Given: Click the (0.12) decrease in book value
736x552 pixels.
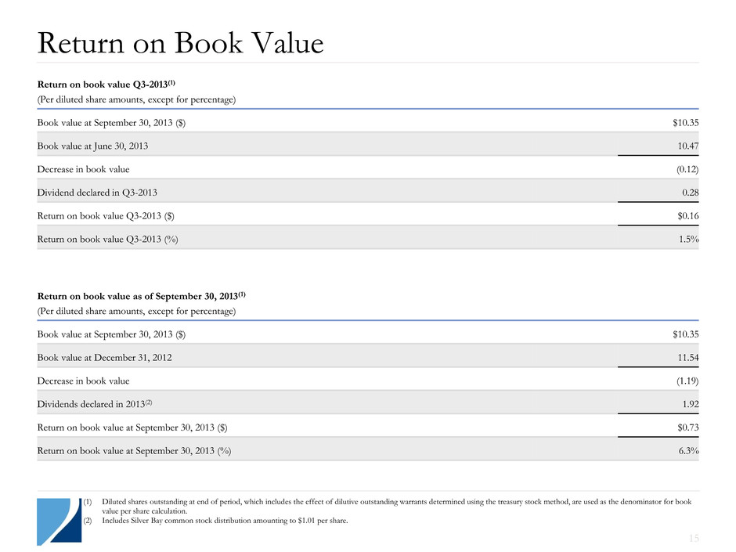Looking at the screenshot, I should pyautogui.click(x=684, y=169).
